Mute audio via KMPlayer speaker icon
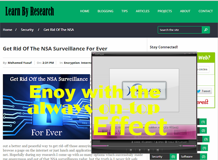 (x=181, y=146)
